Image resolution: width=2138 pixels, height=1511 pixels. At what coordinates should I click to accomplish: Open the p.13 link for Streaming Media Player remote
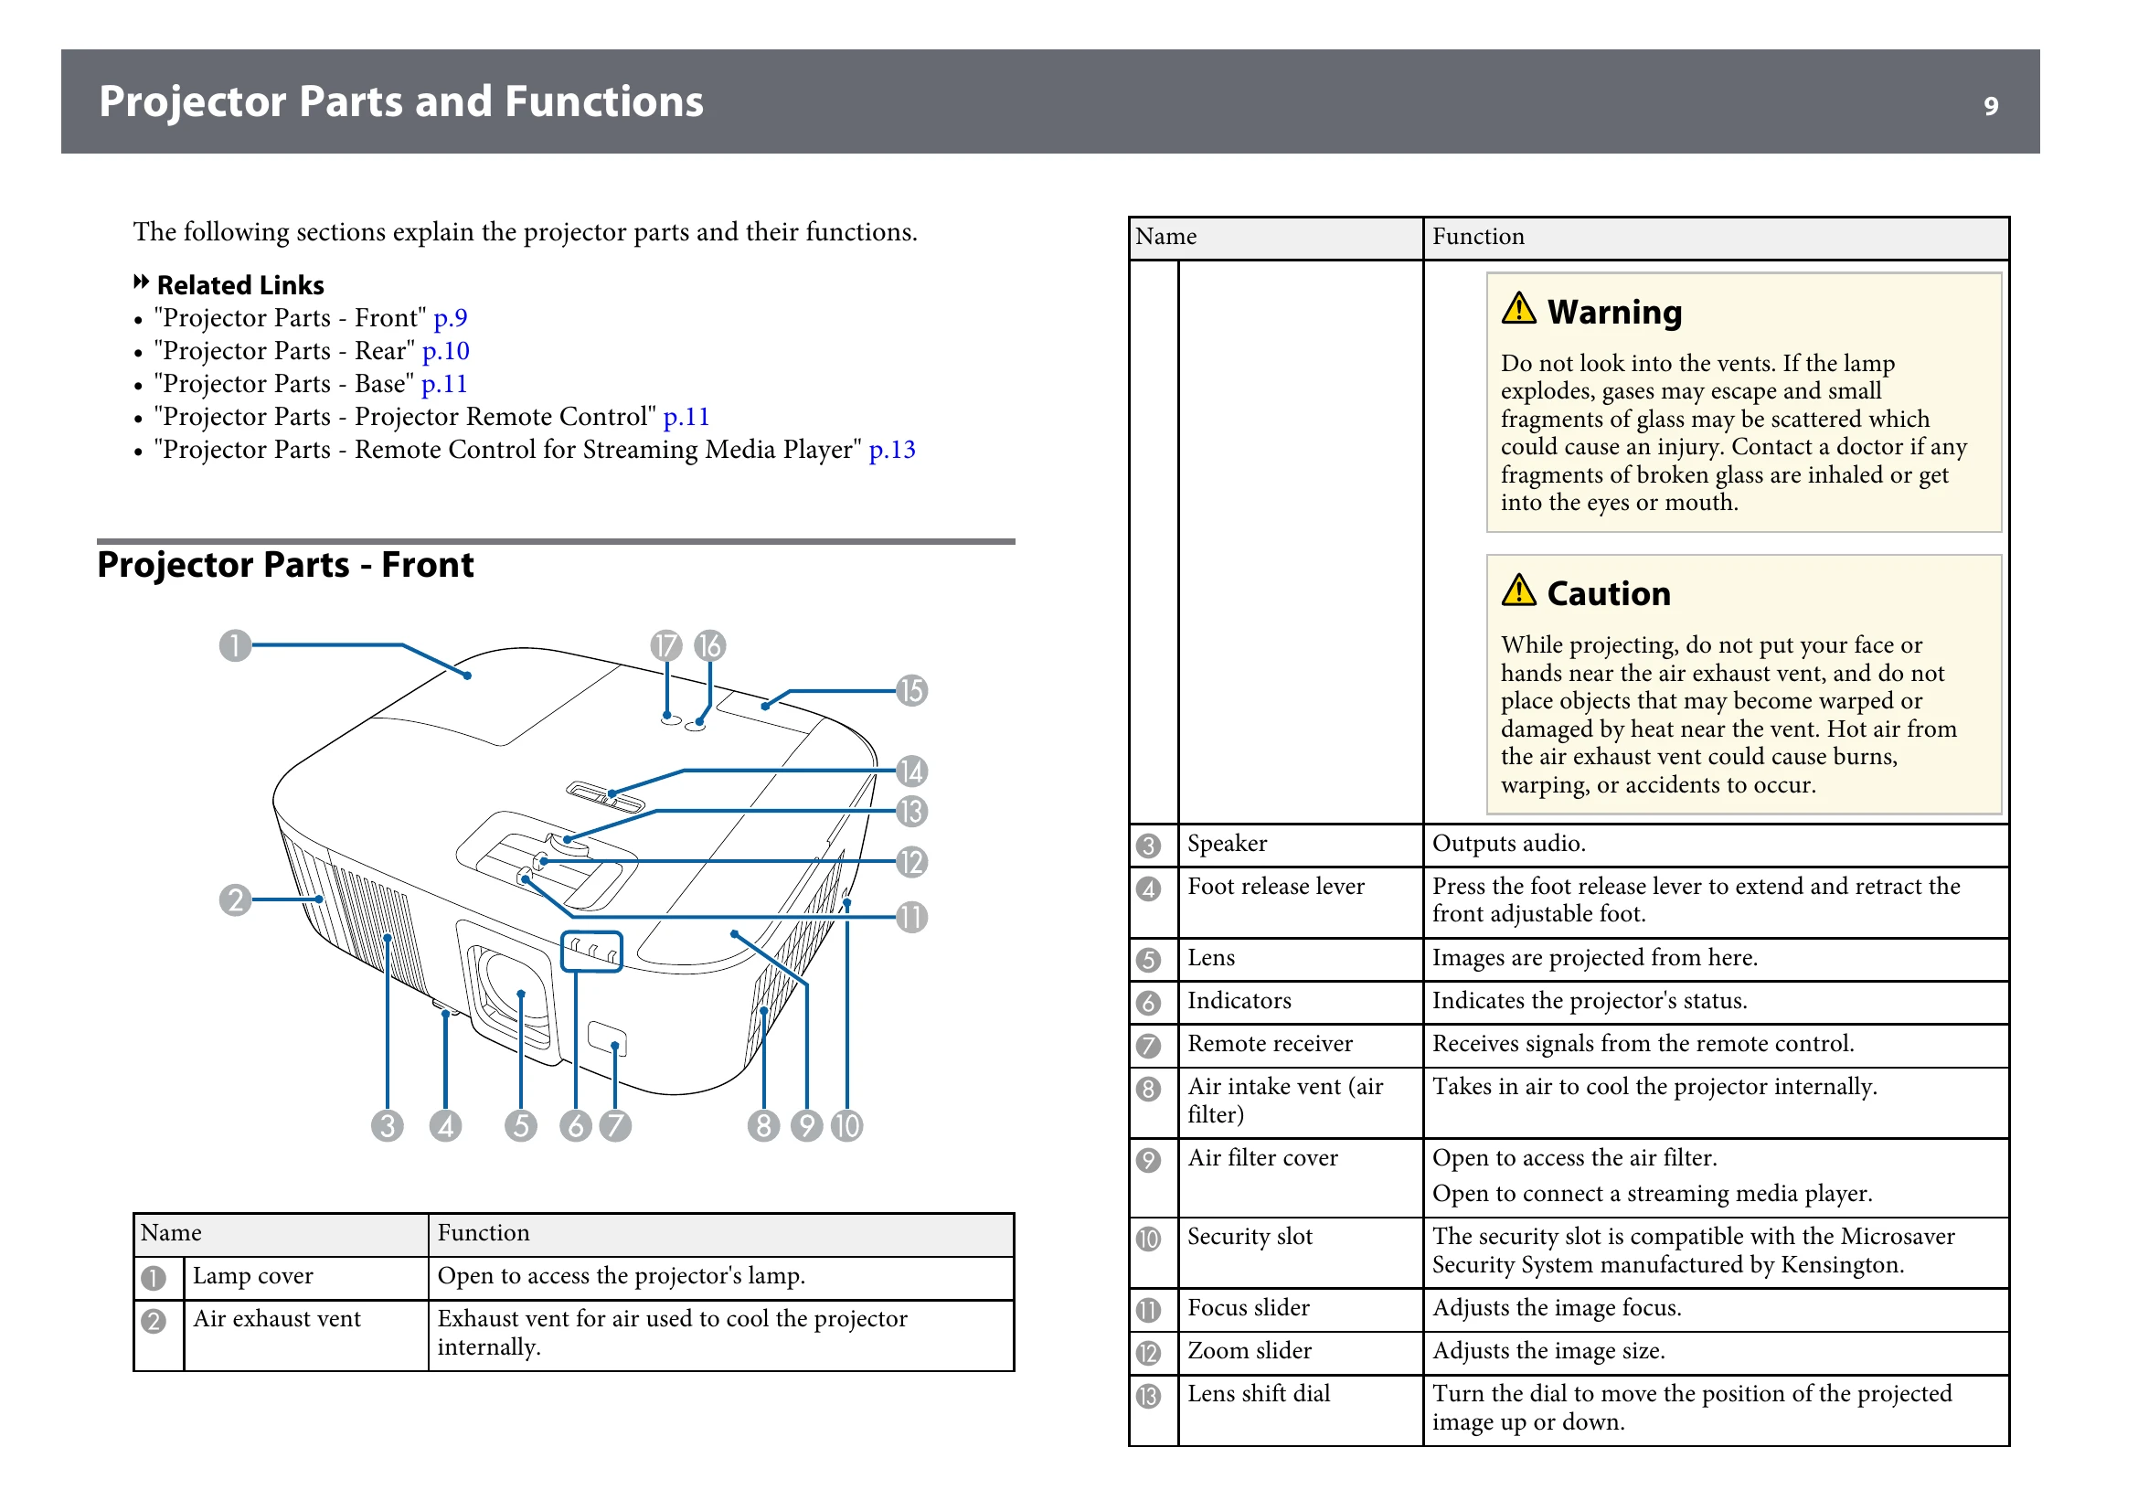point(892,450)
